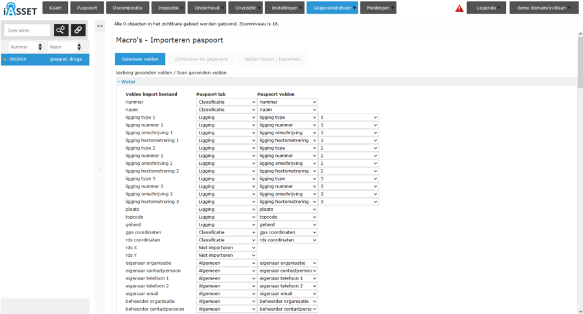Select the Velden import / bijwerken tab
Viewport: 583px width, 314px height.
[x=272, y=59]
